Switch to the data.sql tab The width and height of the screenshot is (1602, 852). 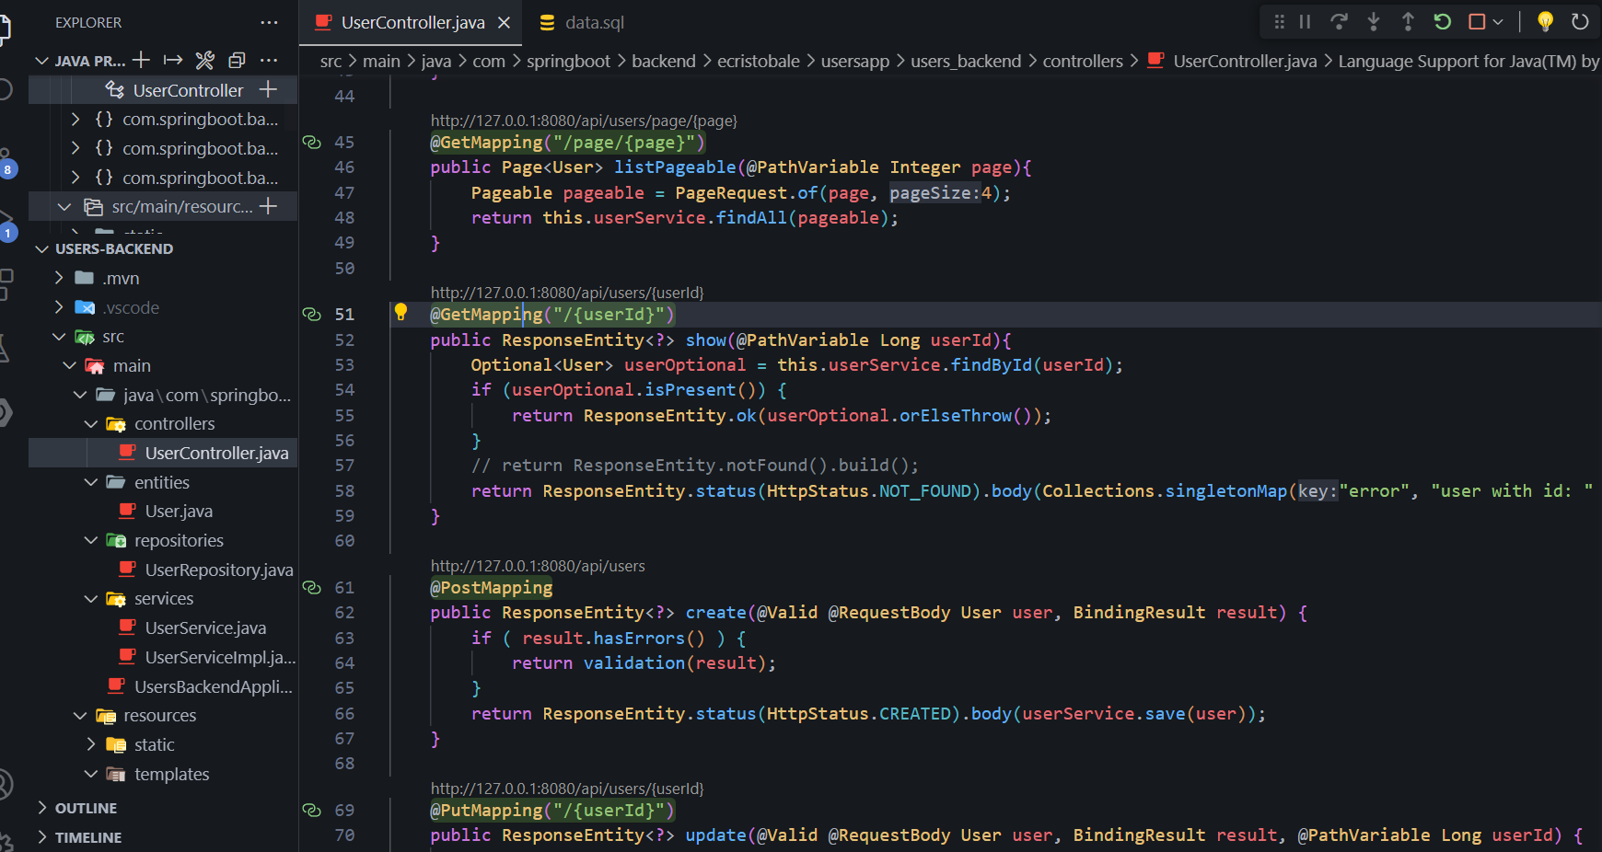(594, 23)
